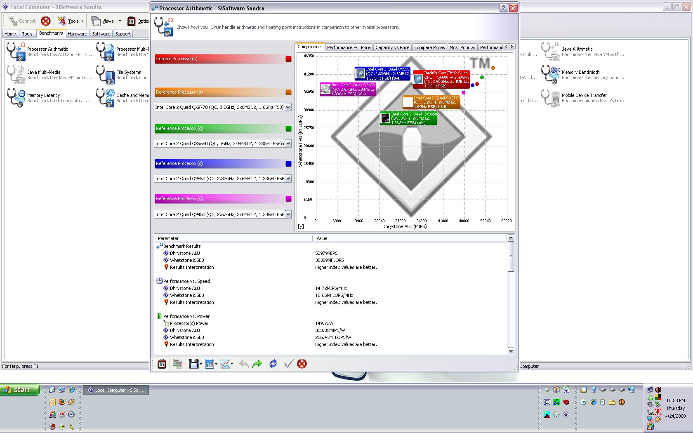Switch to Capacity vs Price tab
Screen dimensions: 693x433
(x=392, y=47)
